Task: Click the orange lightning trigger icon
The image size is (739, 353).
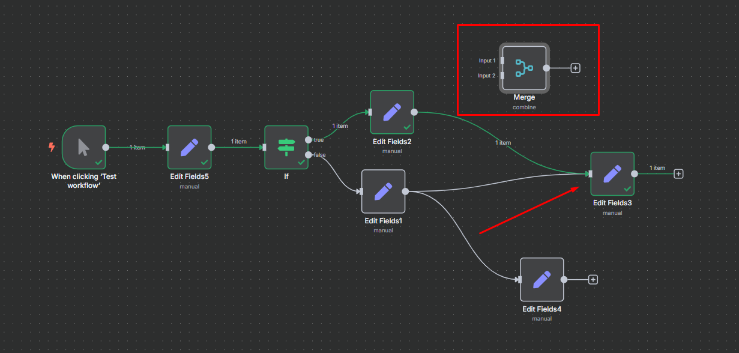Action: point(52,146)
